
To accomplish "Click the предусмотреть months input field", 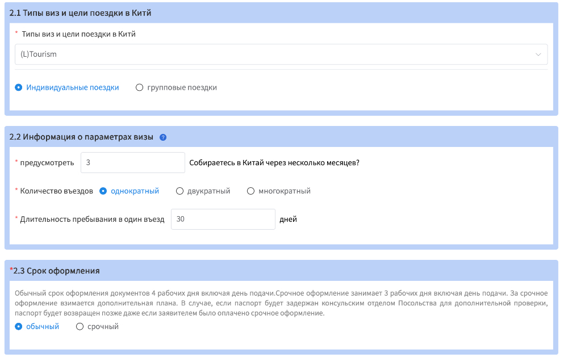I will [132, 163].
